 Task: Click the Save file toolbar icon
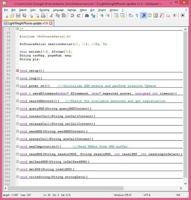click(18, 15)
